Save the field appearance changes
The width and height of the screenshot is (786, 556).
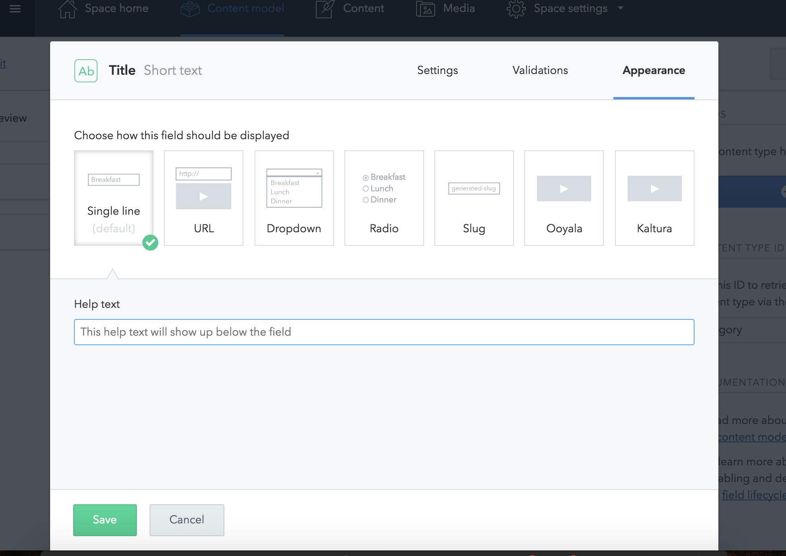pyautogui.click(x=105, y=520)
